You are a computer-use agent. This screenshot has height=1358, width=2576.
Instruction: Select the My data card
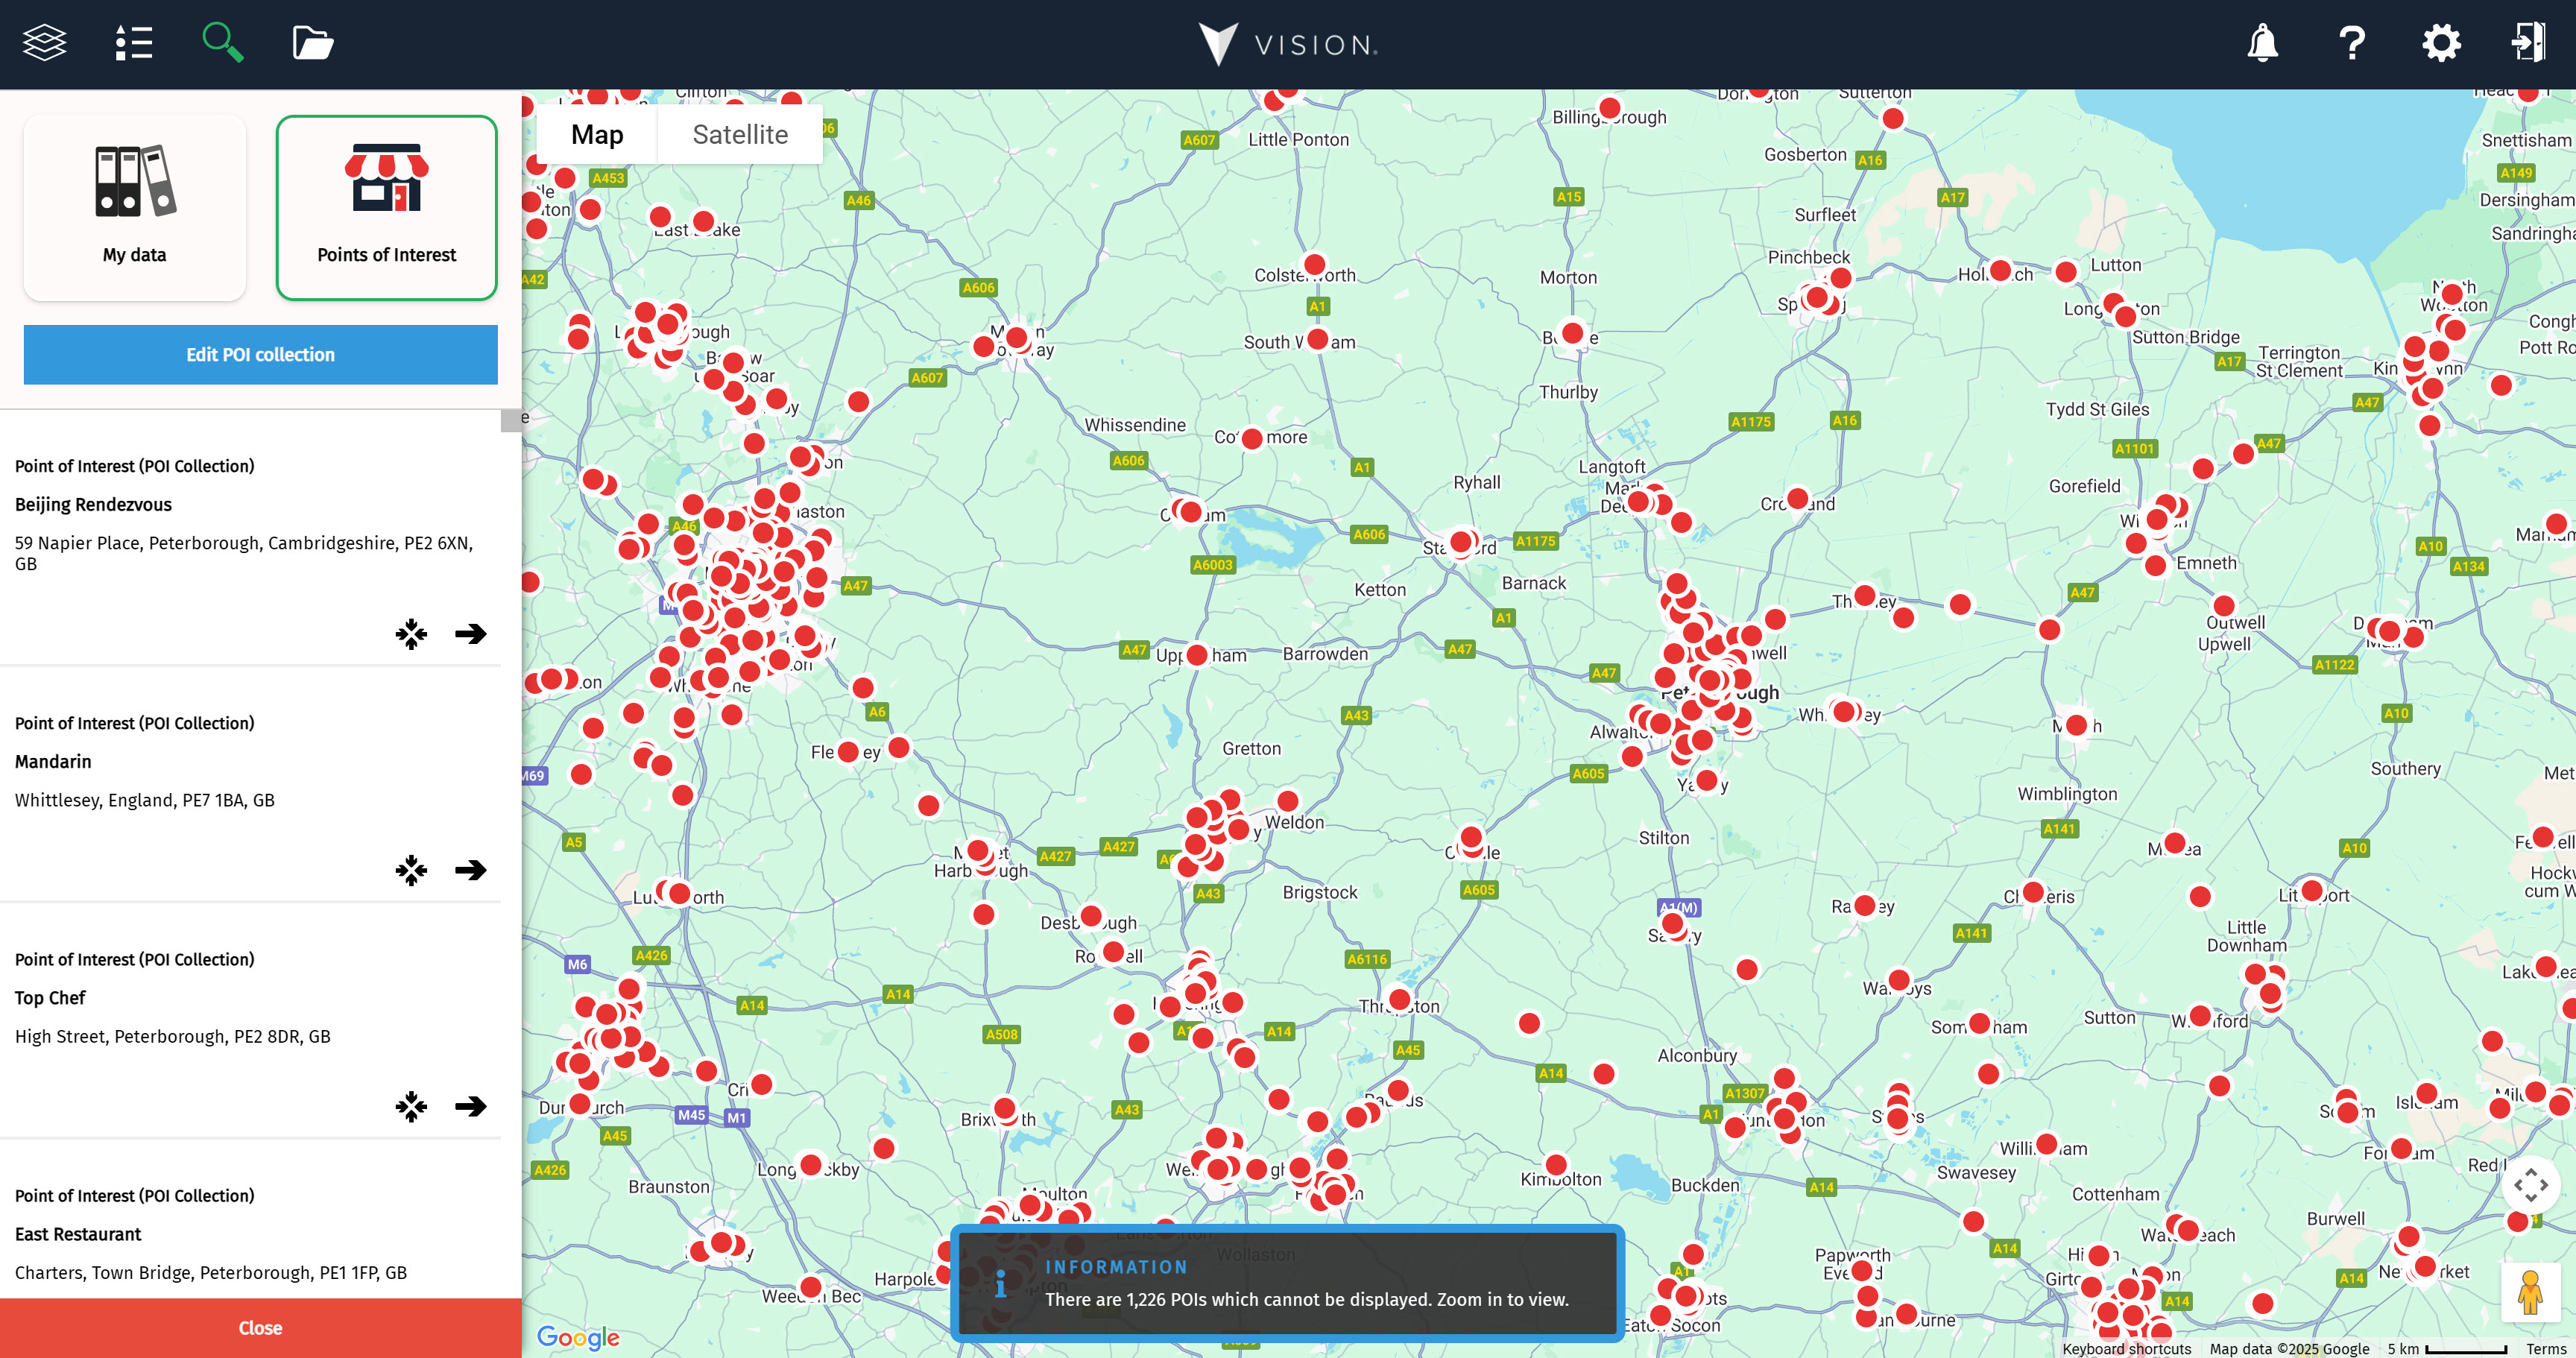[135, 207]
